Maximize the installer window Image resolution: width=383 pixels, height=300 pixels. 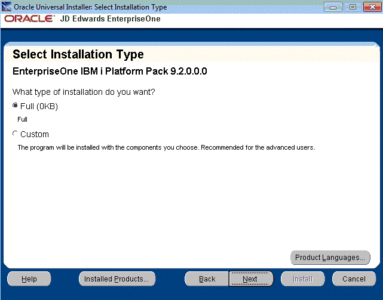[x=353, y=7]
